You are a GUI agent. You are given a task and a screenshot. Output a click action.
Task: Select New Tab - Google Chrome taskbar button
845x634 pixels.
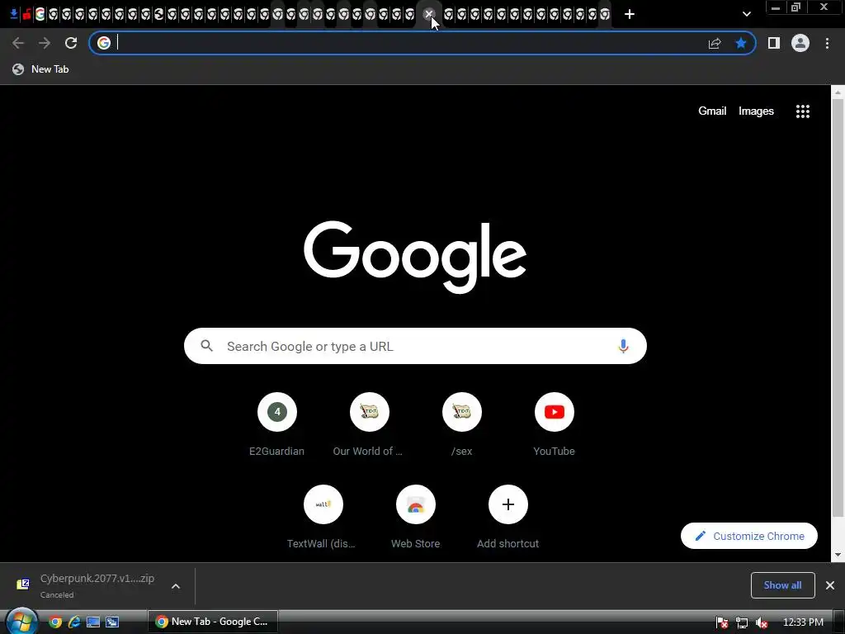point(213,622)
